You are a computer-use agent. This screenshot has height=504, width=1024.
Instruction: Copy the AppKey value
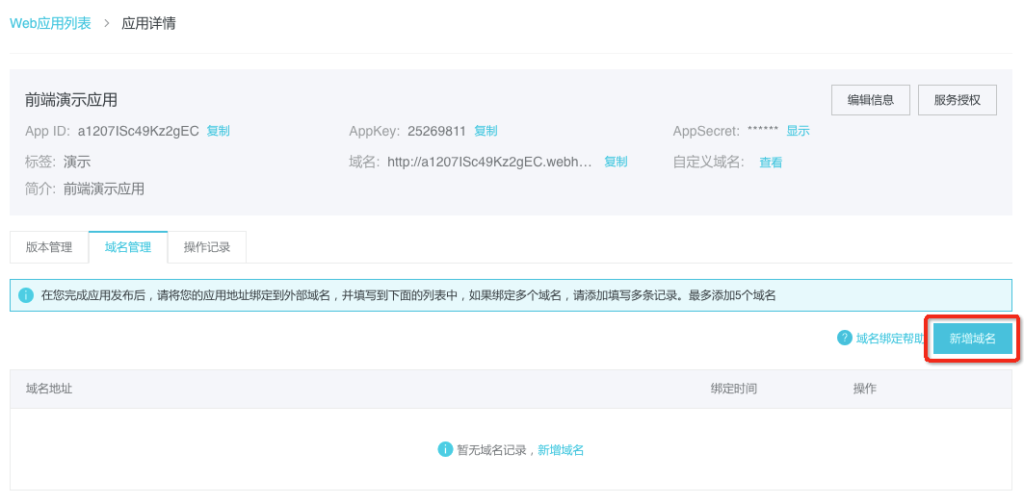[486, 131]
